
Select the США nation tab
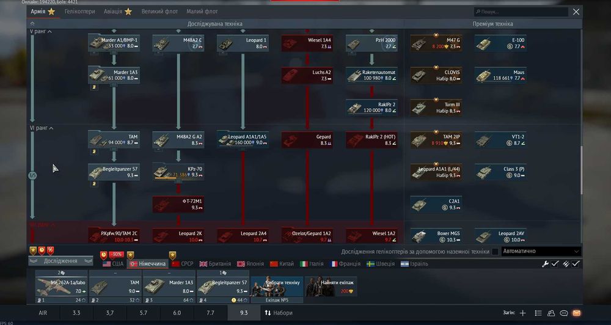click(x=113, y=264)
